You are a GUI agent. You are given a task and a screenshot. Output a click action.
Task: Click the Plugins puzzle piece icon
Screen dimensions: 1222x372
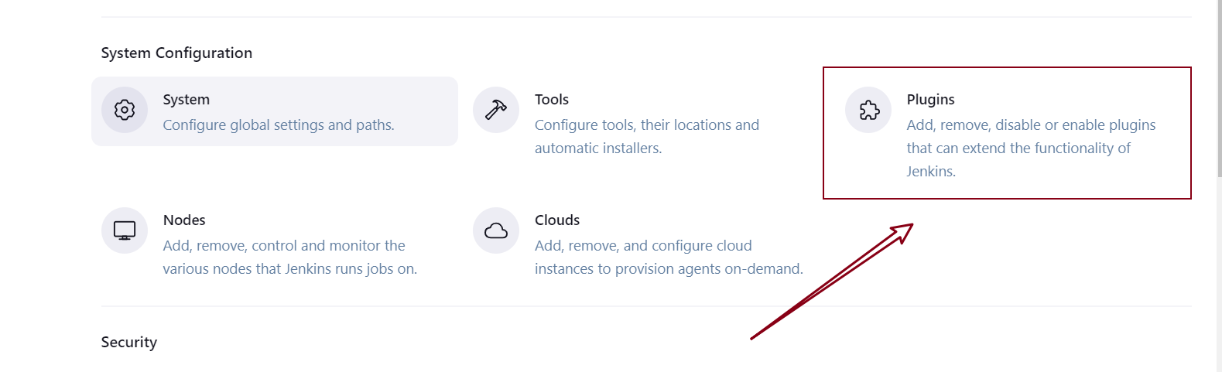868,110
